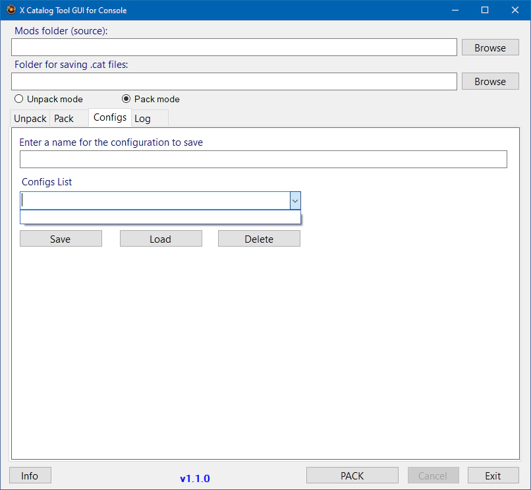Browse for the Mods source folder

pyautogui.click(x=490, y=47)
